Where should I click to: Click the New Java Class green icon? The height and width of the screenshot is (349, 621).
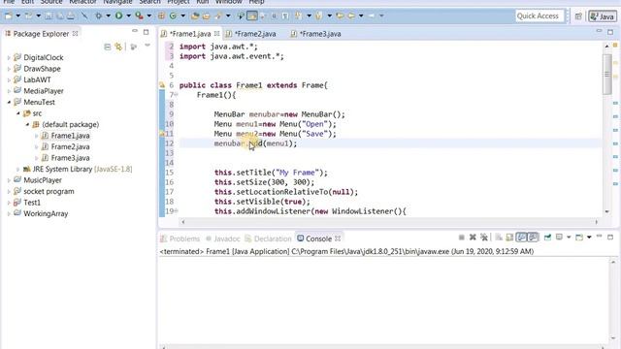coord(173,16)
